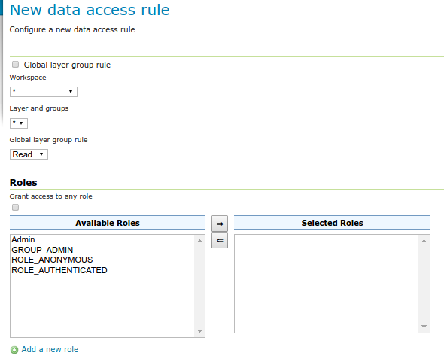The width and height of the screenshot is (444, 362).
Task: Open the Add a new role link
Action: pos(50,349)
